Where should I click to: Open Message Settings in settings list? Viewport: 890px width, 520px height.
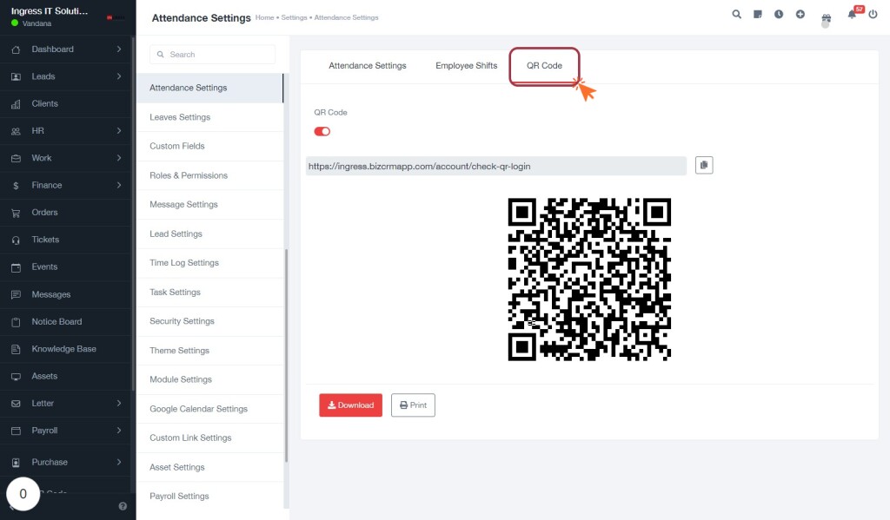(210, 204)
